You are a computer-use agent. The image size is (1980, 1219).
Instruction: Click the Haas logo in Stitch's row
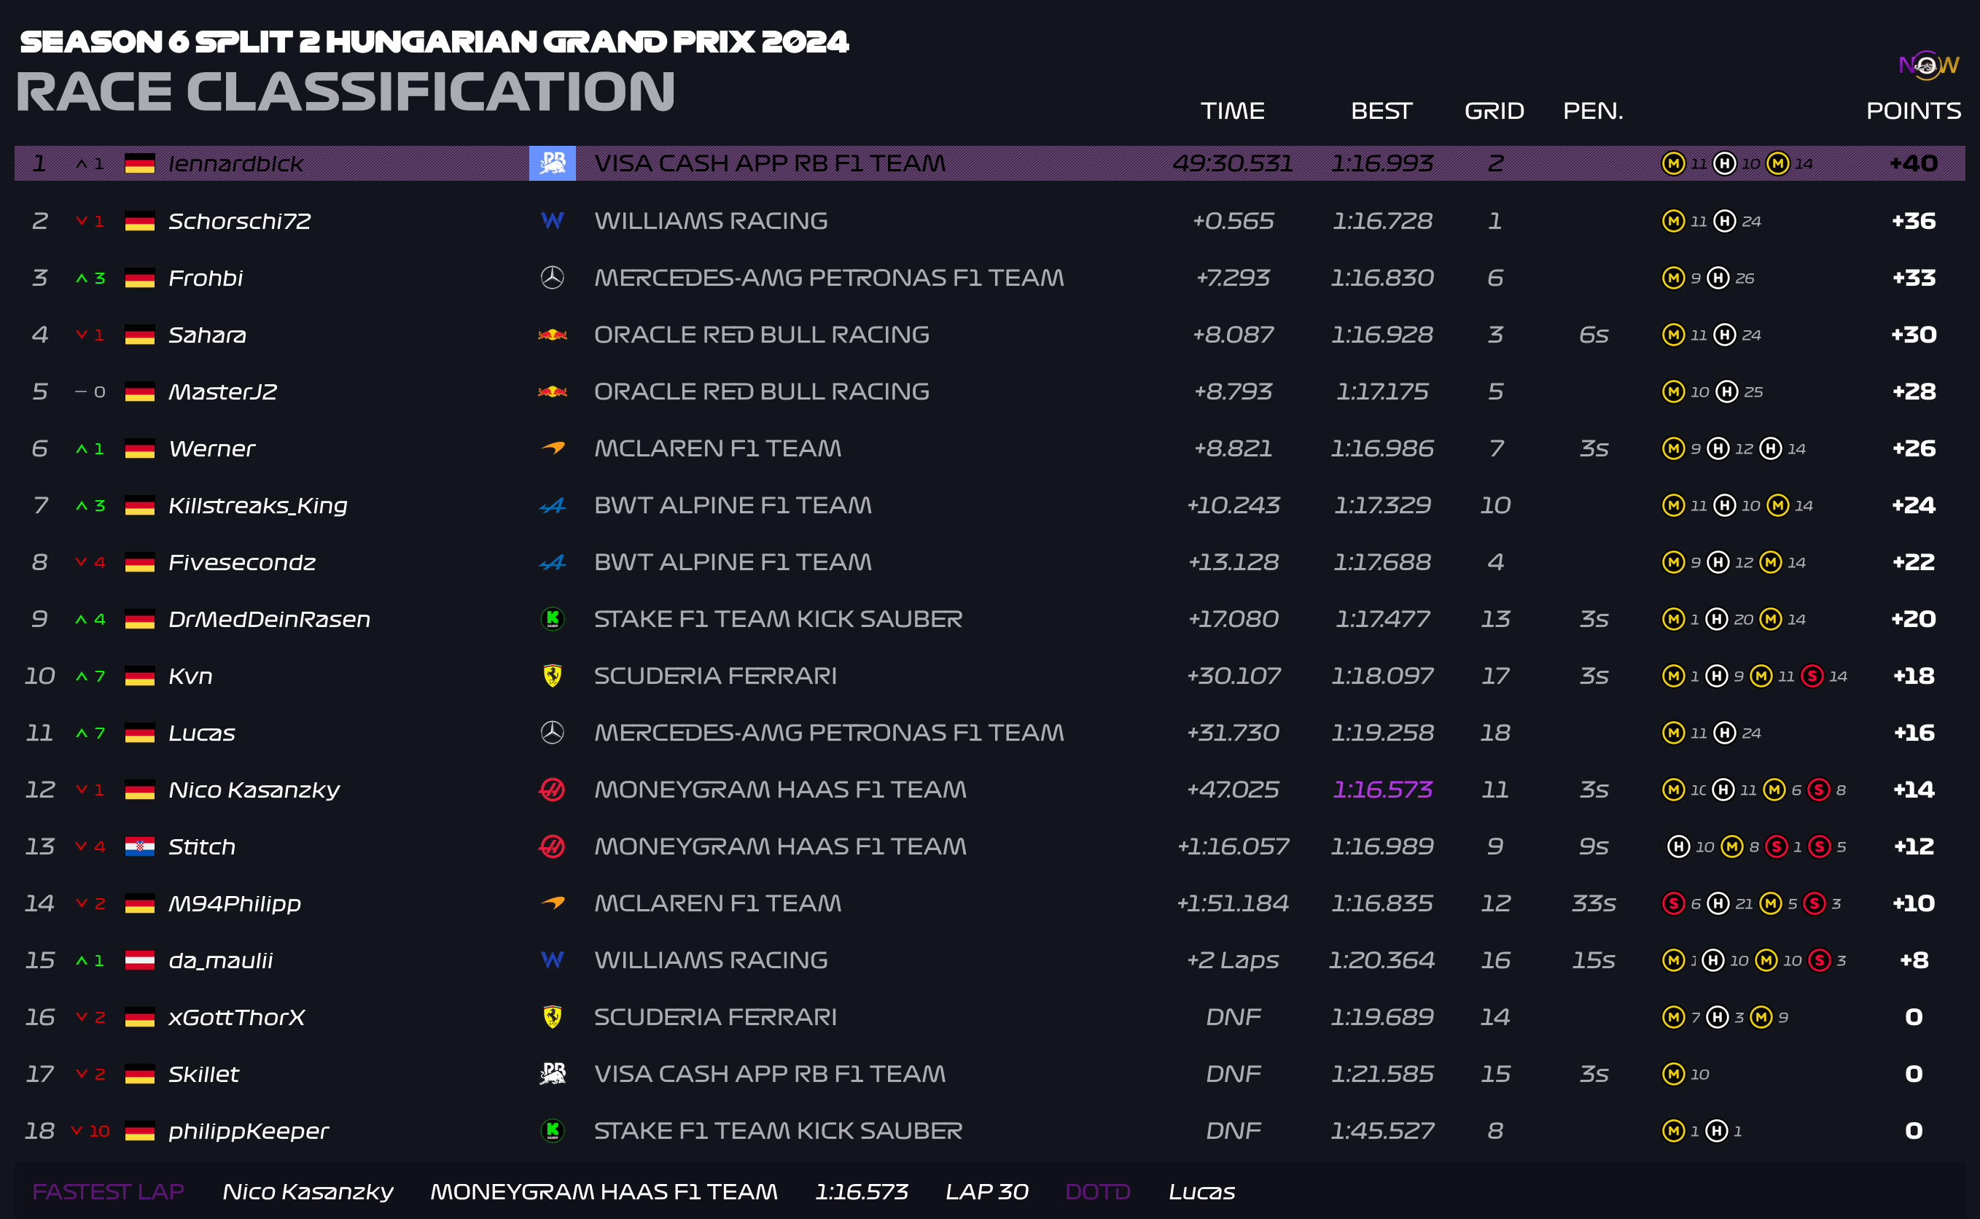coord(553,846)
